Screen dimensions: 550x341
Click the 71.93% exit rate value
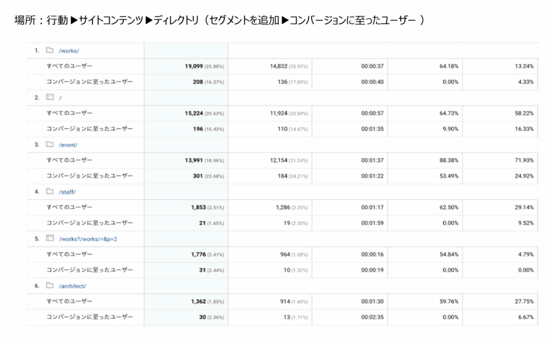524,161
